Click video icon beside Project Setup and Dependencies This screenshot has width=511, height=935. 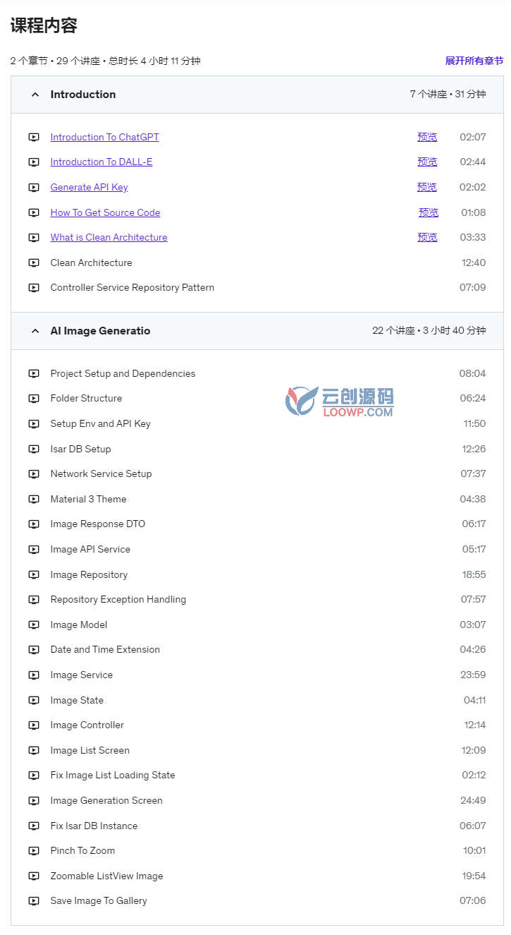click(x=34, y=374)
